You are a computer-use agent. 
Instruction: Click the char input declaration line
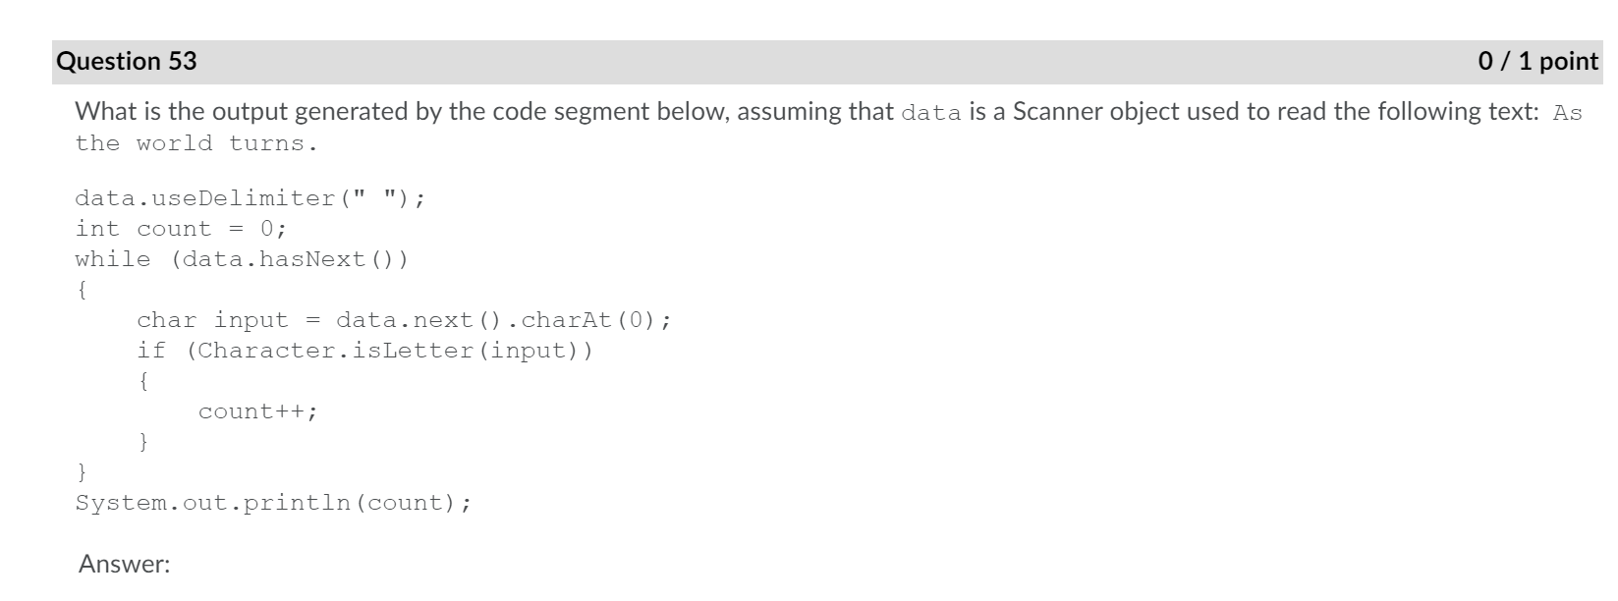coord(404,320)
